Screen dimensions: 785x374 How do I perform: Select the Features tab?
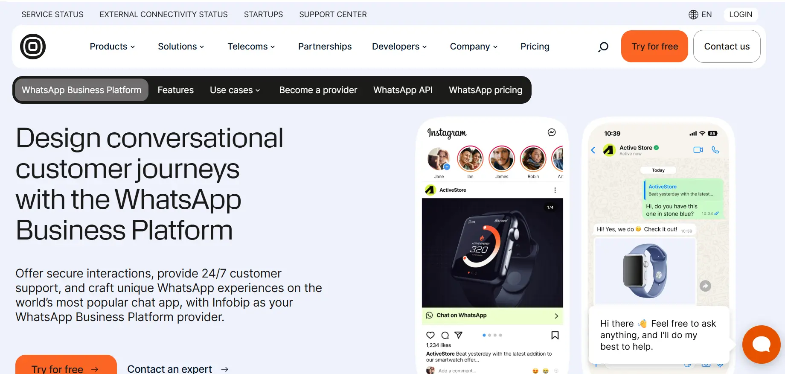[x=175, y=90]
